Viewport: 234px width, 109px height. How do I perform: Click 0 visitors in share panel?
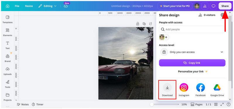(207, 15)
